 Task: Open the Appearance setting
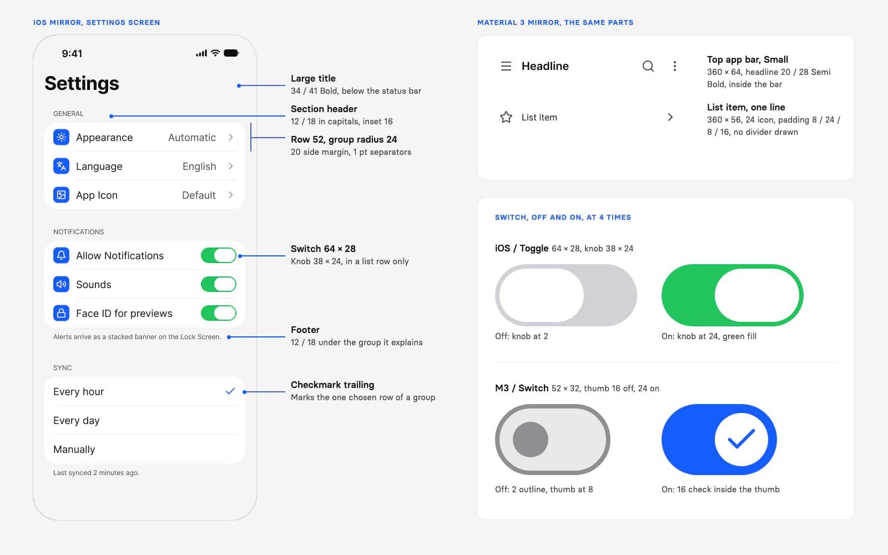point(145,137)
